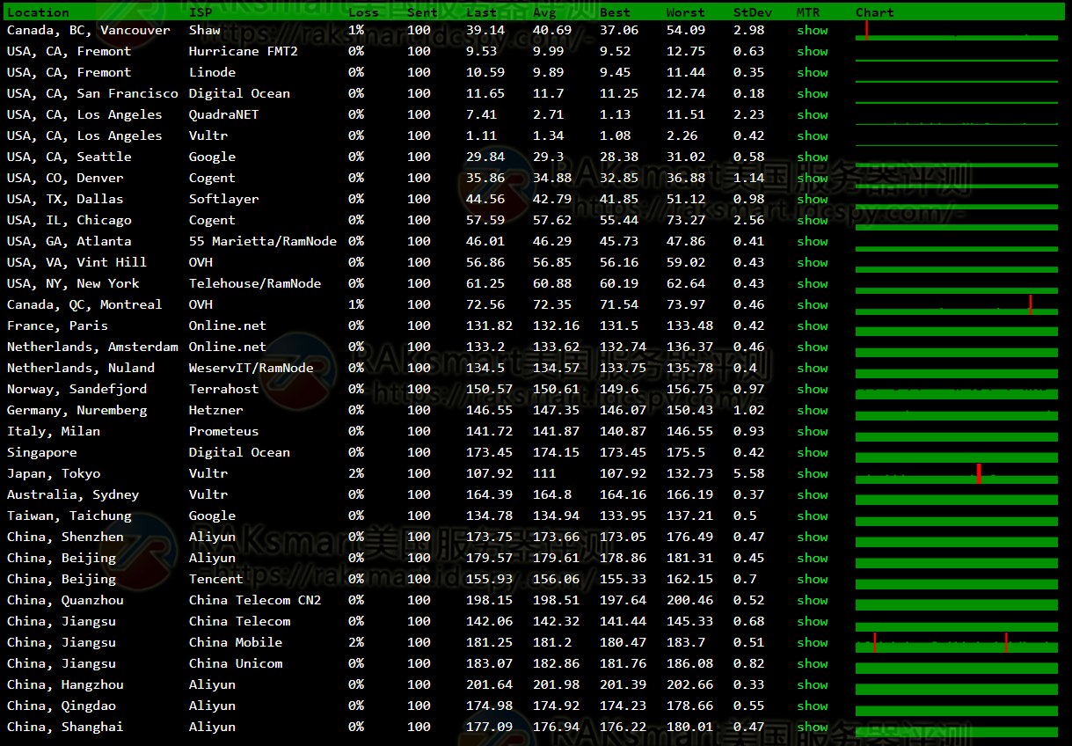Select the China, Quanzhou location
This screenshot has height=746, width=1072.
click(65, 600)
